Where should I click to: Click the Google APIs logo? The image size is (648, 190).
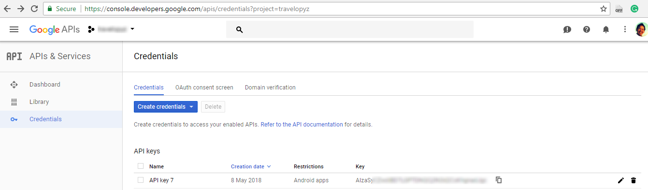55,29
